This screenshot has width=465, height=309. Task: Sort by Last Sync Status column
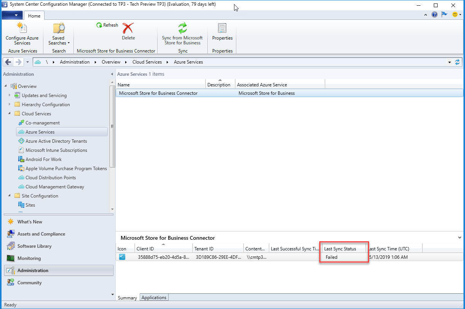[344, 249]
